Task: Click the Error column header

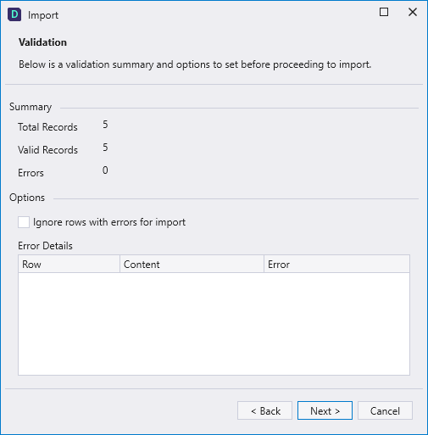Action: pyautogui.click(x=336, y=265)
